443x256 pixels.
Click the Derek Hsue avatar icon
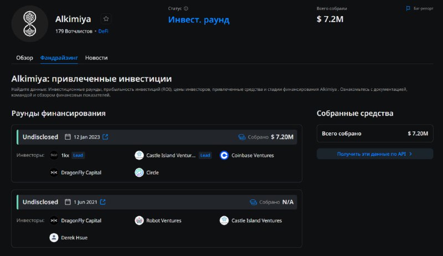pos(54,238)
